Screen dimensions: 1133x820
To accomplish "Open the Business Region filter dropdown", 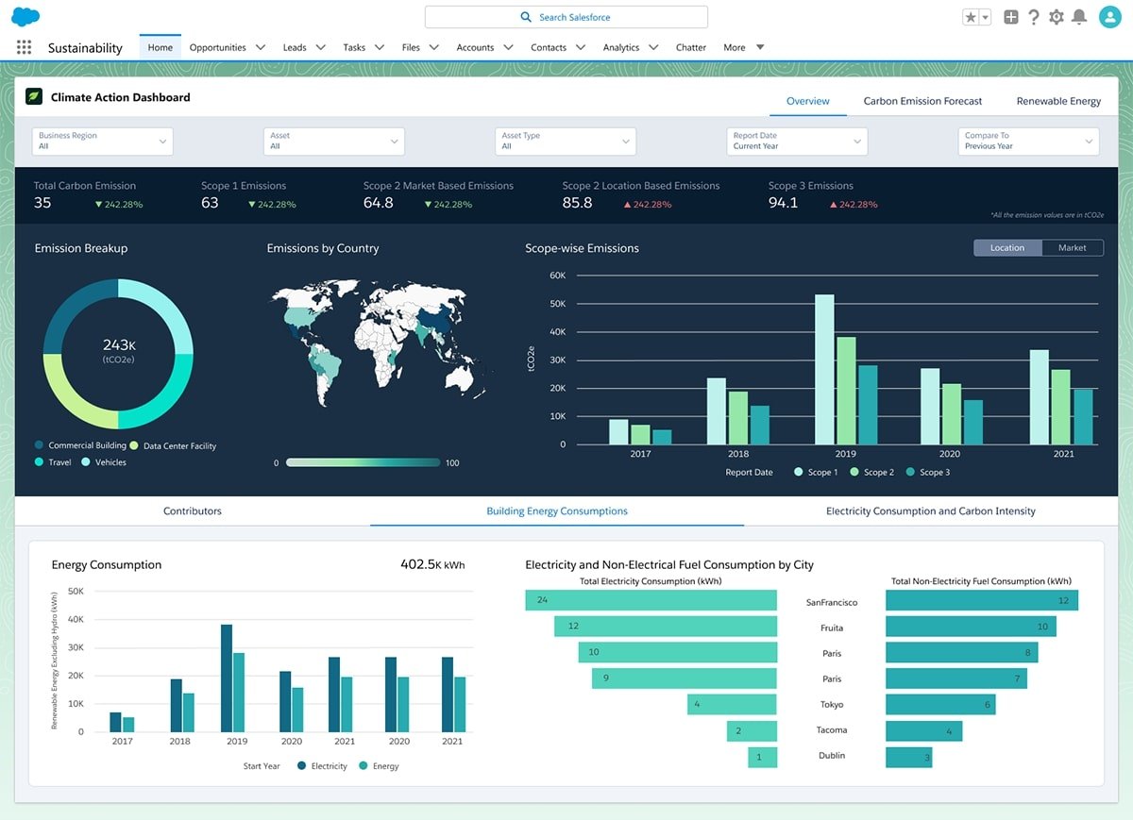I will [x=101, y=141].
